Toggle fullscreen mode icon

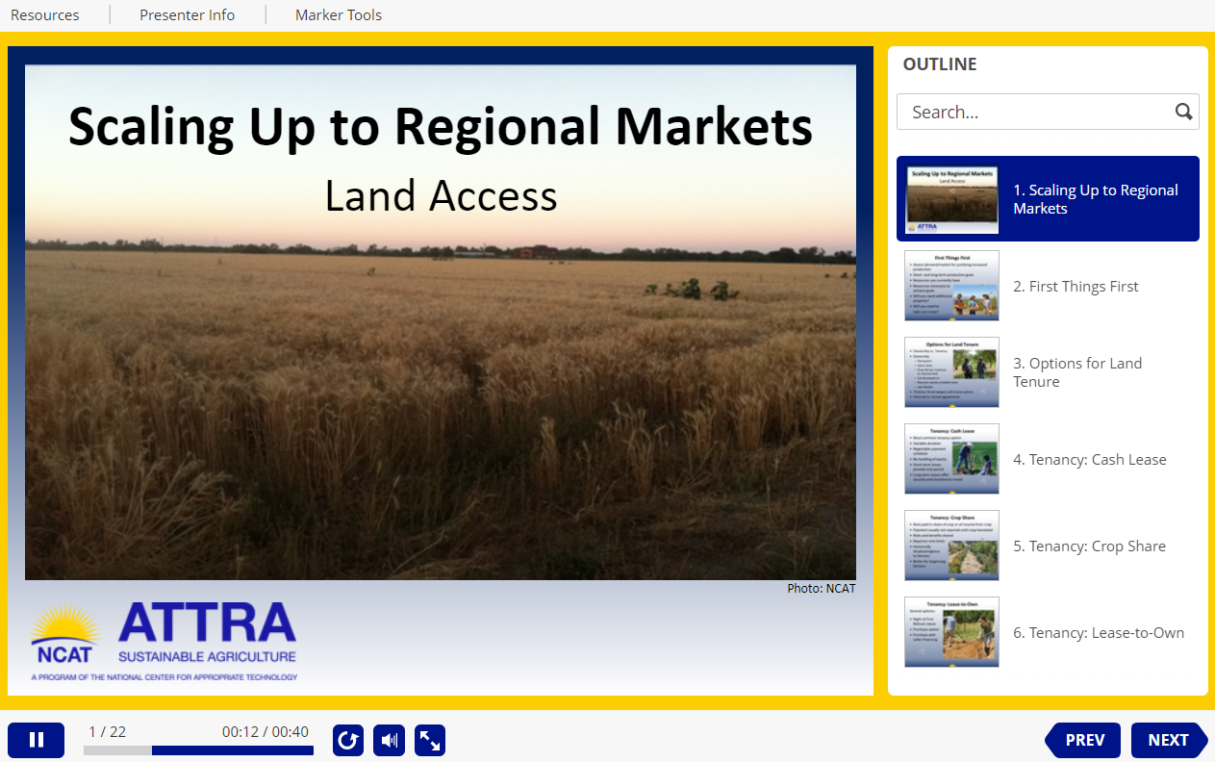click(430, 740)
